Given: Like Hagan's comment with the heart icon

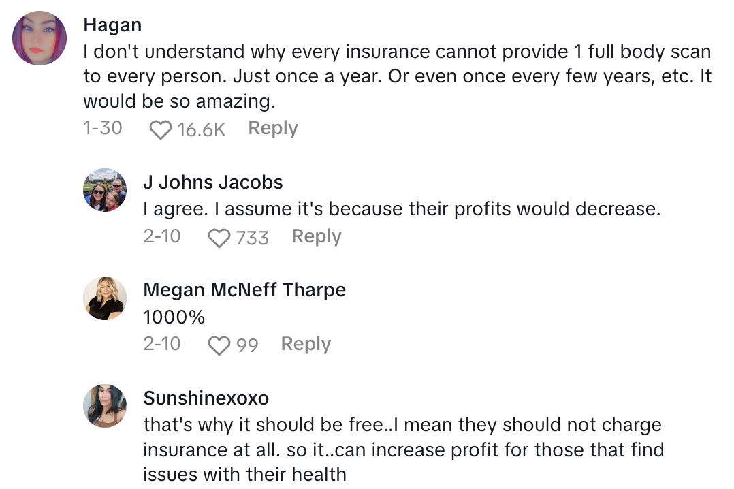Looking at the screenshot, I should tap(160, 129).
